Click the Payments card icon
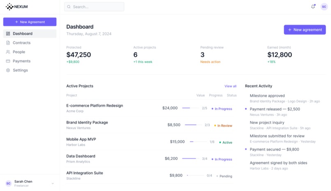This screenshot has width=331, height=191. pos(8,61)
